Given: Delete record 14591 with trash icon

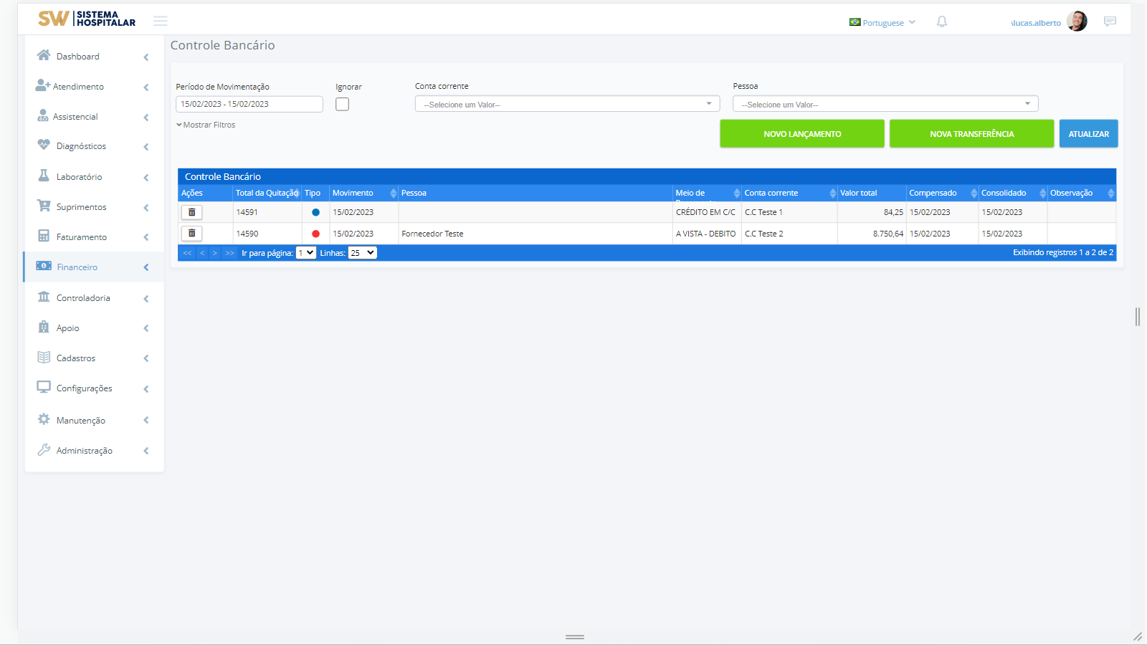Looking at the screenshot, I should click(x=191, y=212).
